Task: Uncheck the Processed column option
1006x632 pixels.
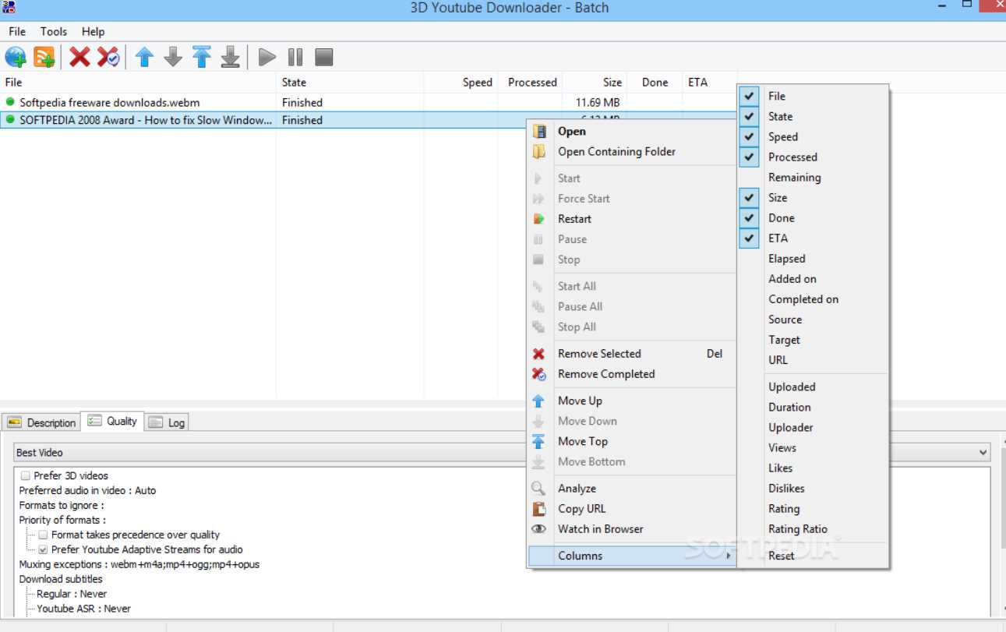Action: pos(749,157)
